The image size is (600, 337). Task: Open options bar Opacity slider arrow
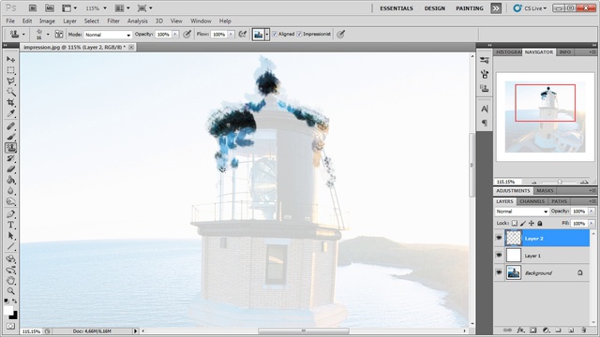(175, 35)
